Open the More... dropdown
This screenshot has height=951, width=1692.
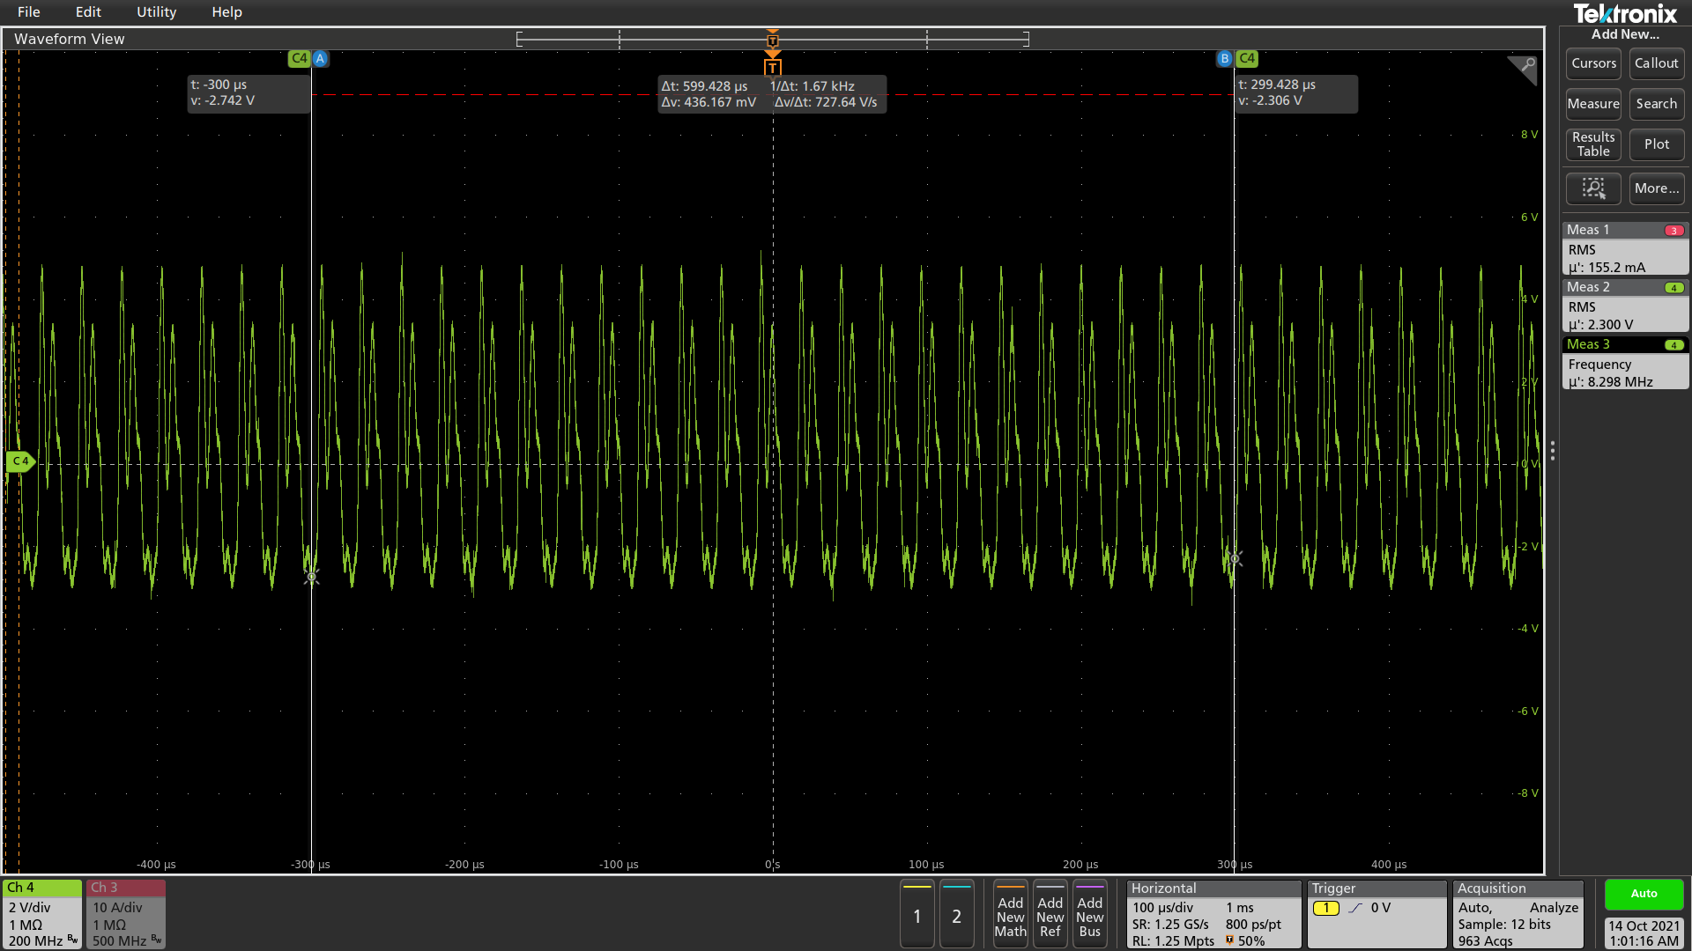click(1656, 188)
